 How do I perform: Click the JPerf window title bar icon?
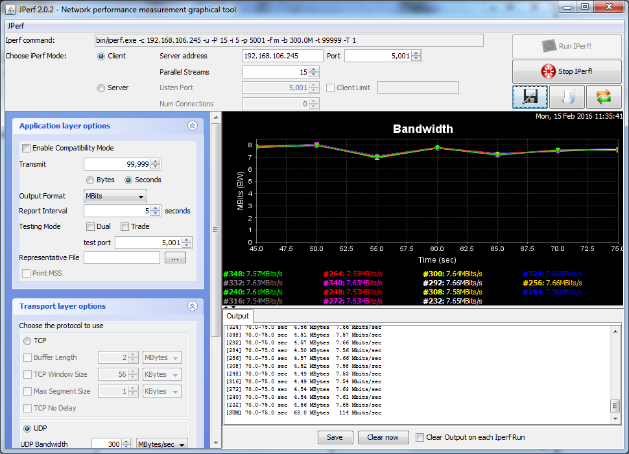(x=9, y=9)
